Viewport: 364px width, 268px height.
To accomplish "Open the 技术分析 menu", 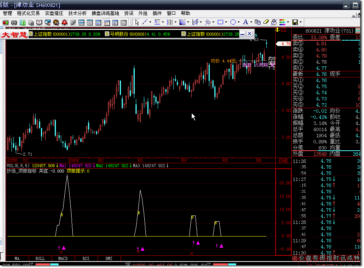I will (78, 13).
